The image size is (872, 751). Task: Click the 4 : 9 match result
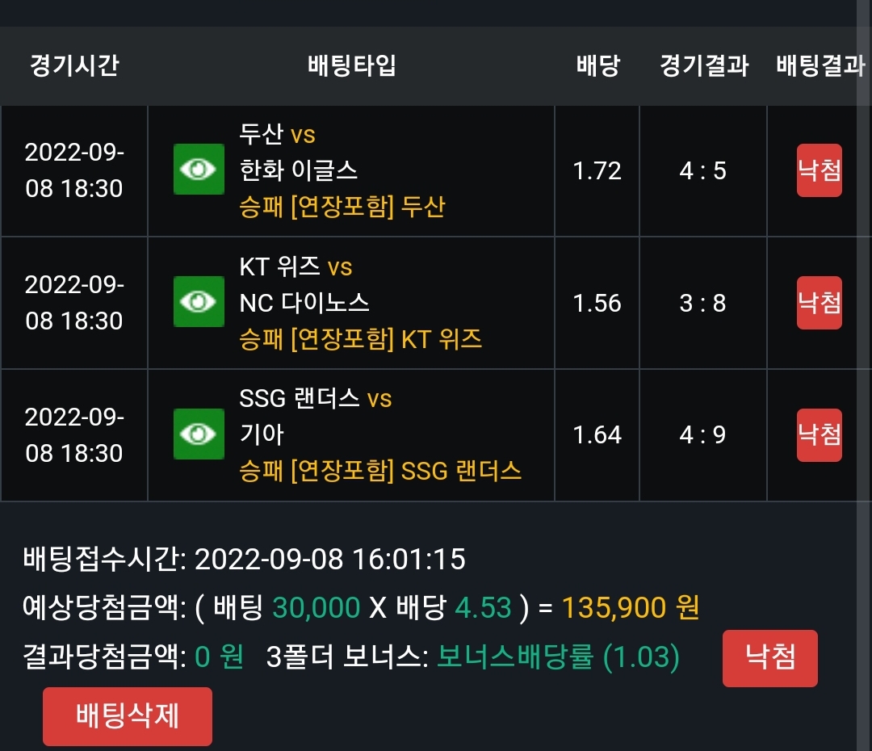point(702,435)
